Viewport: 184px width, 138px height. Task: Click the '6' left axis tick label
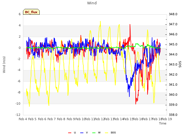tap(20, 14)
